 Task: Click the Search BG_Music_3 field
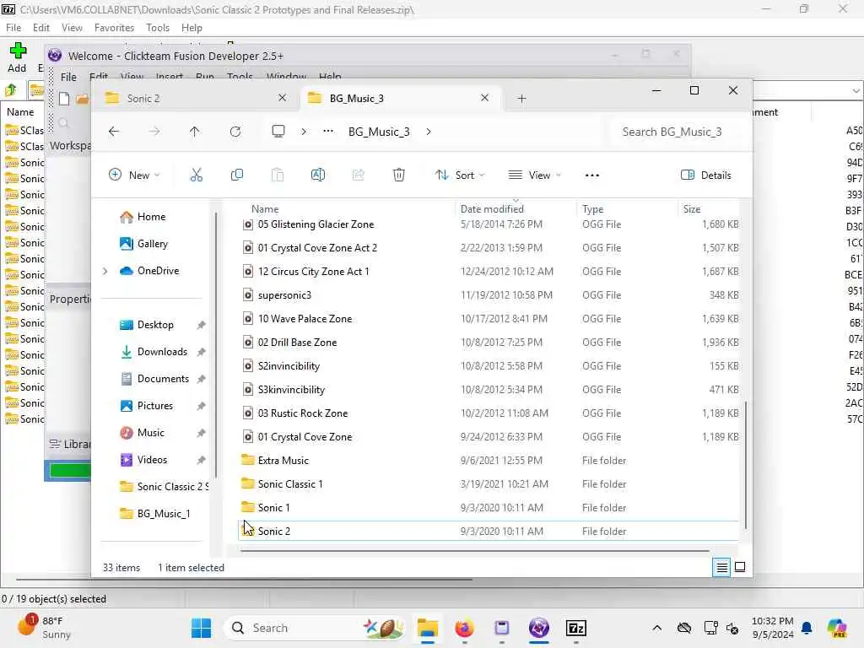(681, 132)
